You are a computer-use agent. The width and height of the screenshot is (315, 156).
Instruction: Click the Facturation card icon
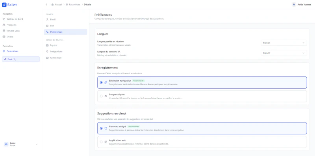[x=47, y=58]
